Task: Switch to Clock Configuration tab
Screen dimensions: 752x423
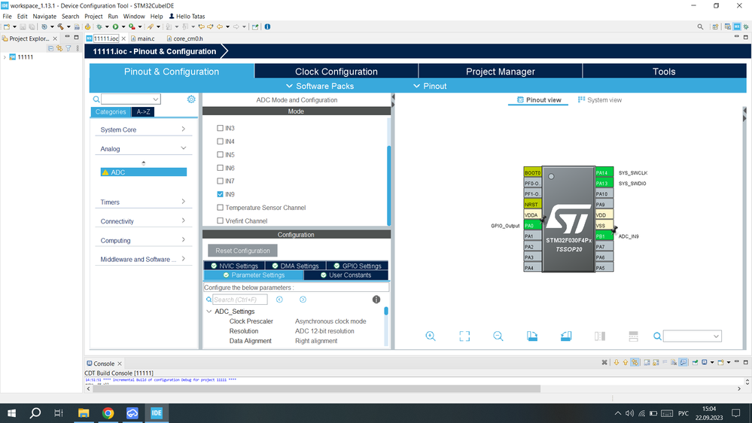Action: click(336, 72)
